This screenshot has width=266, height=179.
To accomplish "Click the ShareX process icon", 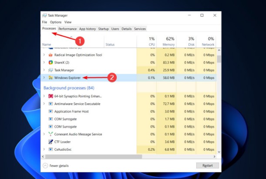I will 51,63.
